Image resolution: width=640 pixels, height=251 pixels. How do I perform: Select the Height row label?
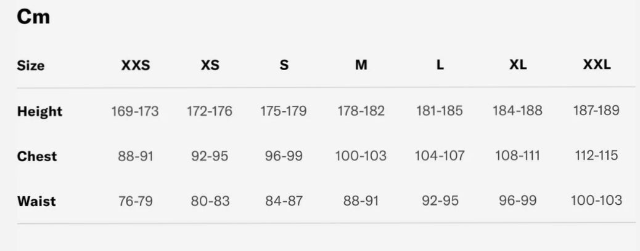(x=40, y=111)
